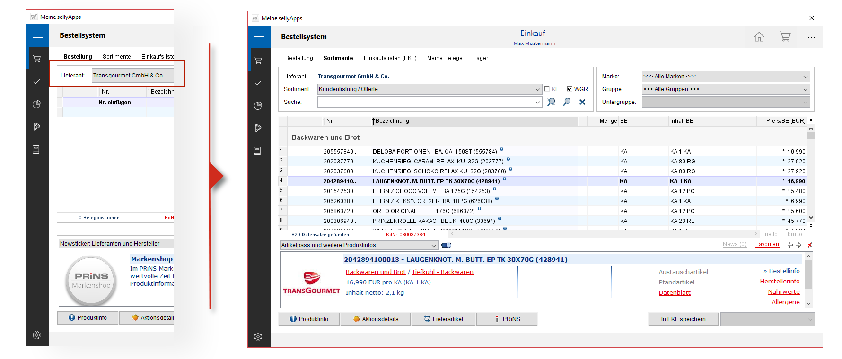
Task: Open settings gear in right window sidebar
Action: pyautogui.click(x=258, y=336)
